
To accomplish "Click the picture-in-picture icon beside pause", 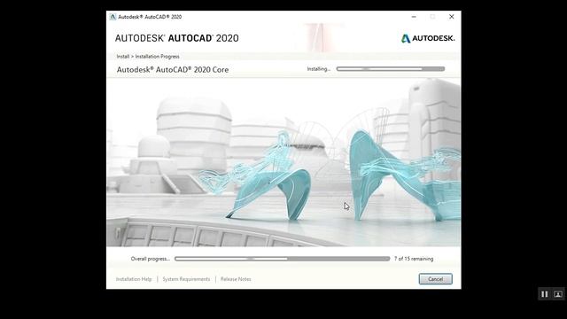I will point(558,294).
